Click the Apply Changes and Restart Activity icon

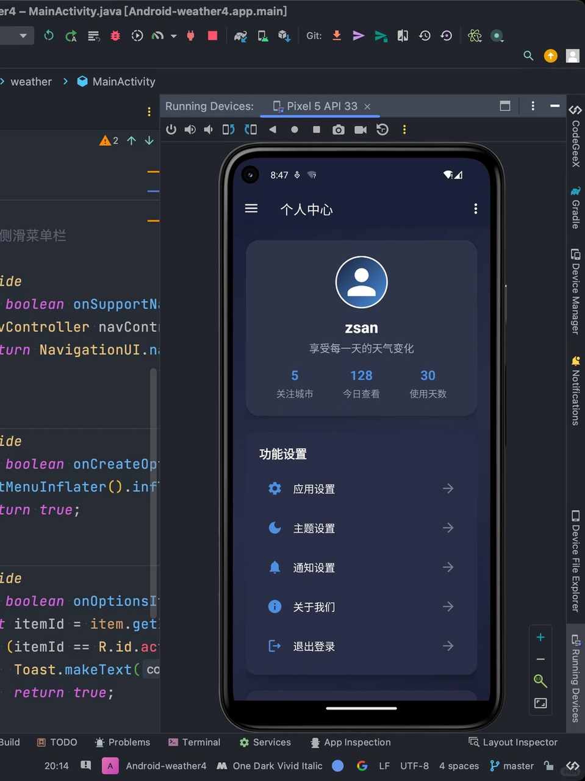click(x=71, y=36)
